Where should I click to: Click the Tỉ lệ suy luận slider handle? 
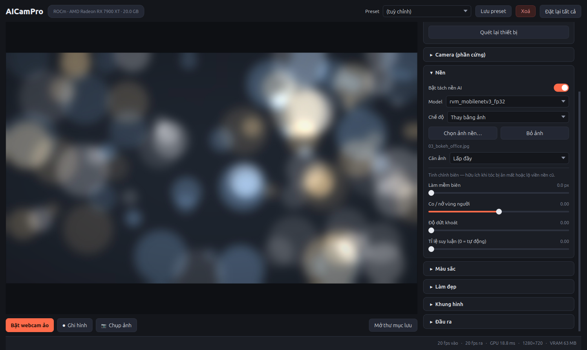(x=431, y=249)
